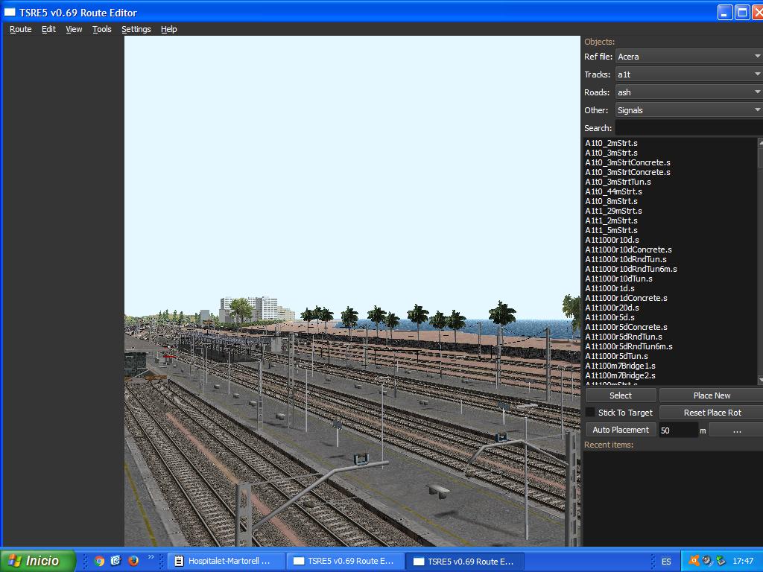This screenshot has width=763, height=572.
Task: Launch Firefox from the quick launch bar
Action: [x=133, y=561]
